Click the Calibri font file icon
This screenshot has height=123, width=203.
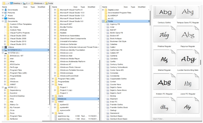(x=108, y=47)
